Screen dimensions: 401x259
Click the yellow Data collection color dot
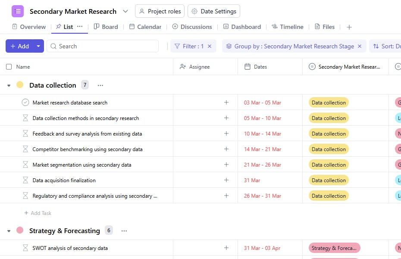[20, 85]
